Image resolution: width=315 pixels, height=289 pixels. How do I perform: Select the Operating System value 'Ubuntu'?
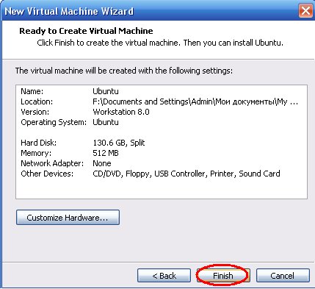[106, 122]
